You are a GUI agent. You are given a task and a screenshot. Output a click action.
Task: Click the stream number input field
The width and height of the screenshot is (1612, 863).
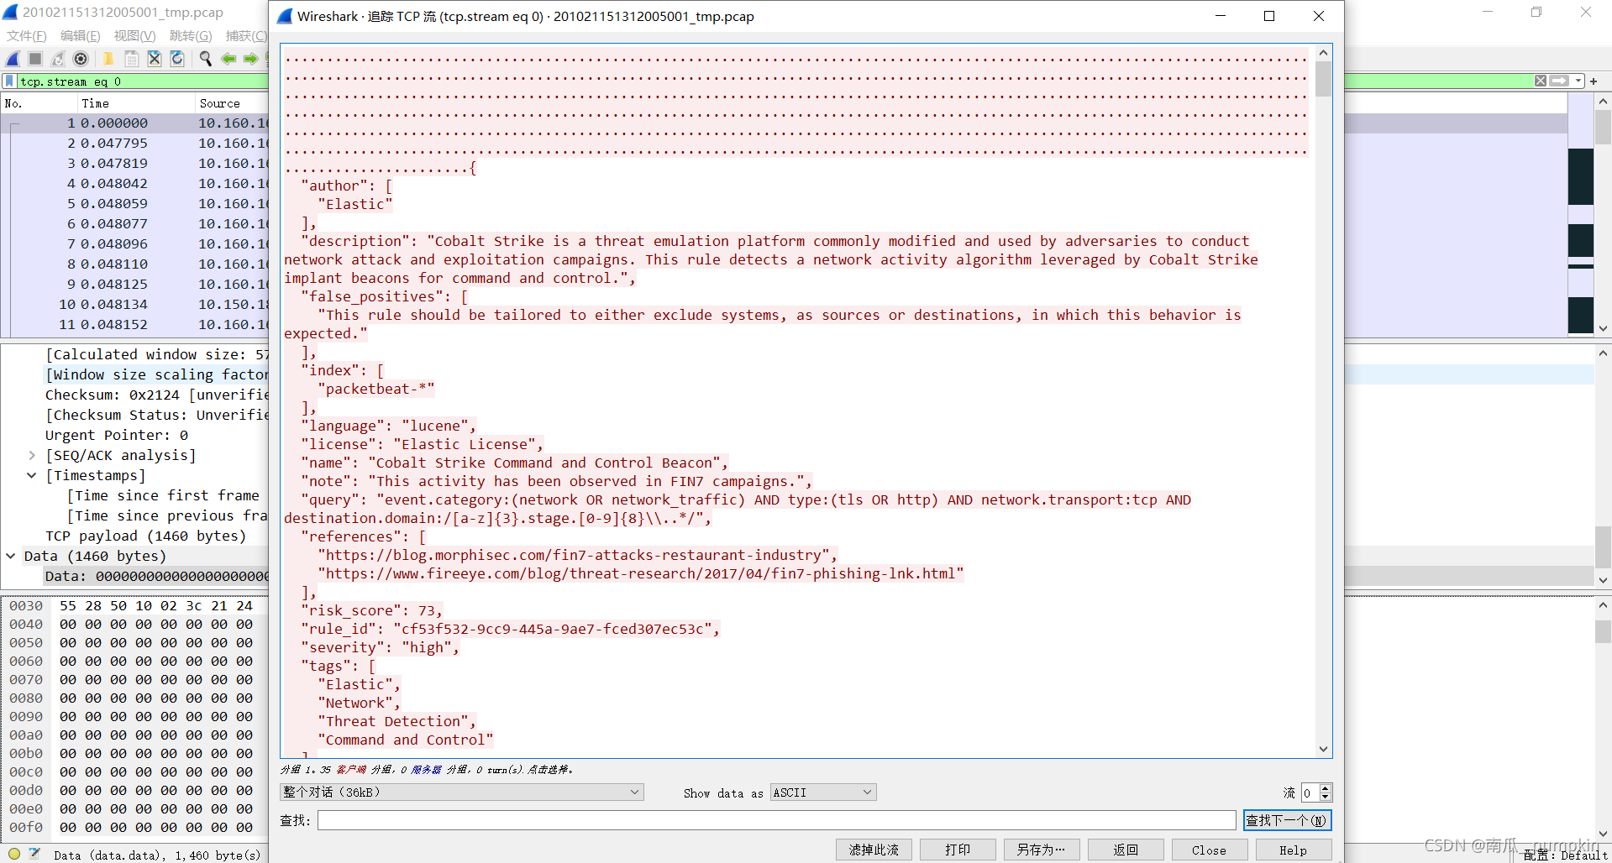(x=1310, y=792)
